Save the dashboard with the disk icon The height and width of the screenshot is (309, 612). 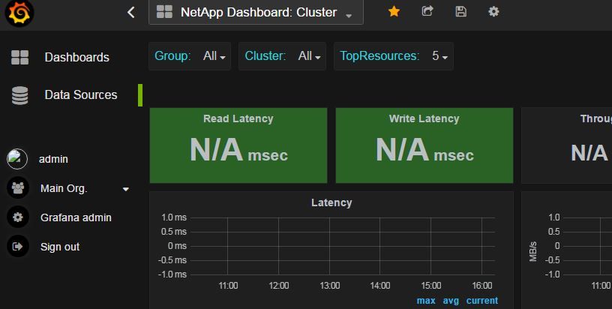click(460, 11)
